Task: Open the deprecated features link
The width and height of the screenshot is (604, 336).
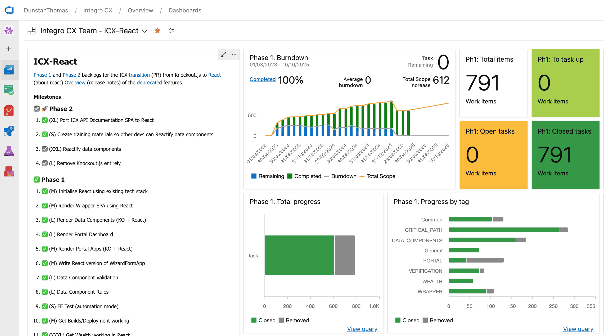Action: (x=149, y=83)
